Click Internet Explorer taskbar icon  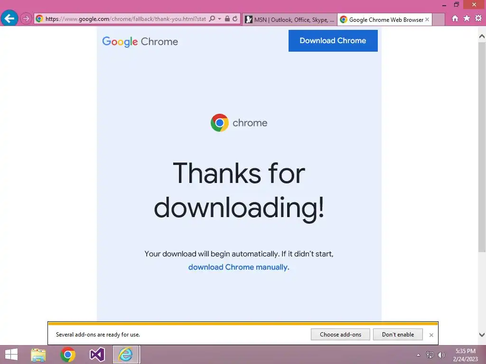click(x=125, y=355)
